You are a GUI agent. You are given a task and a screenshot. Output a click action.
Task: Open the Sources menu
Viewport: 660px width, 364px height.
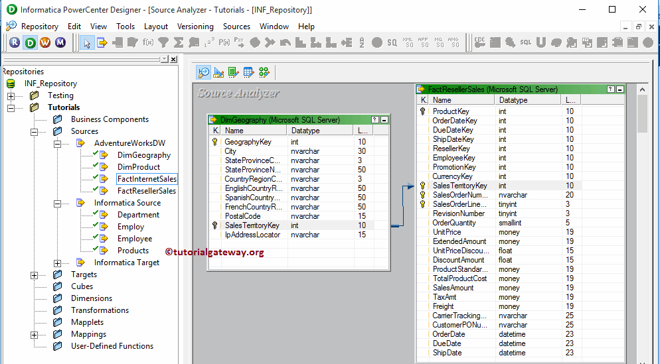coord(236,27)
